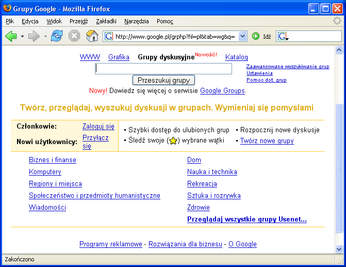
Task: Open the Narzędzia menu
Action: click(x=137, y=21)
